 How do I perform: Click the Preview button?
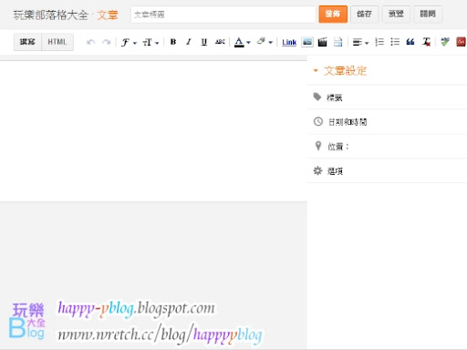tap(396, 14)
